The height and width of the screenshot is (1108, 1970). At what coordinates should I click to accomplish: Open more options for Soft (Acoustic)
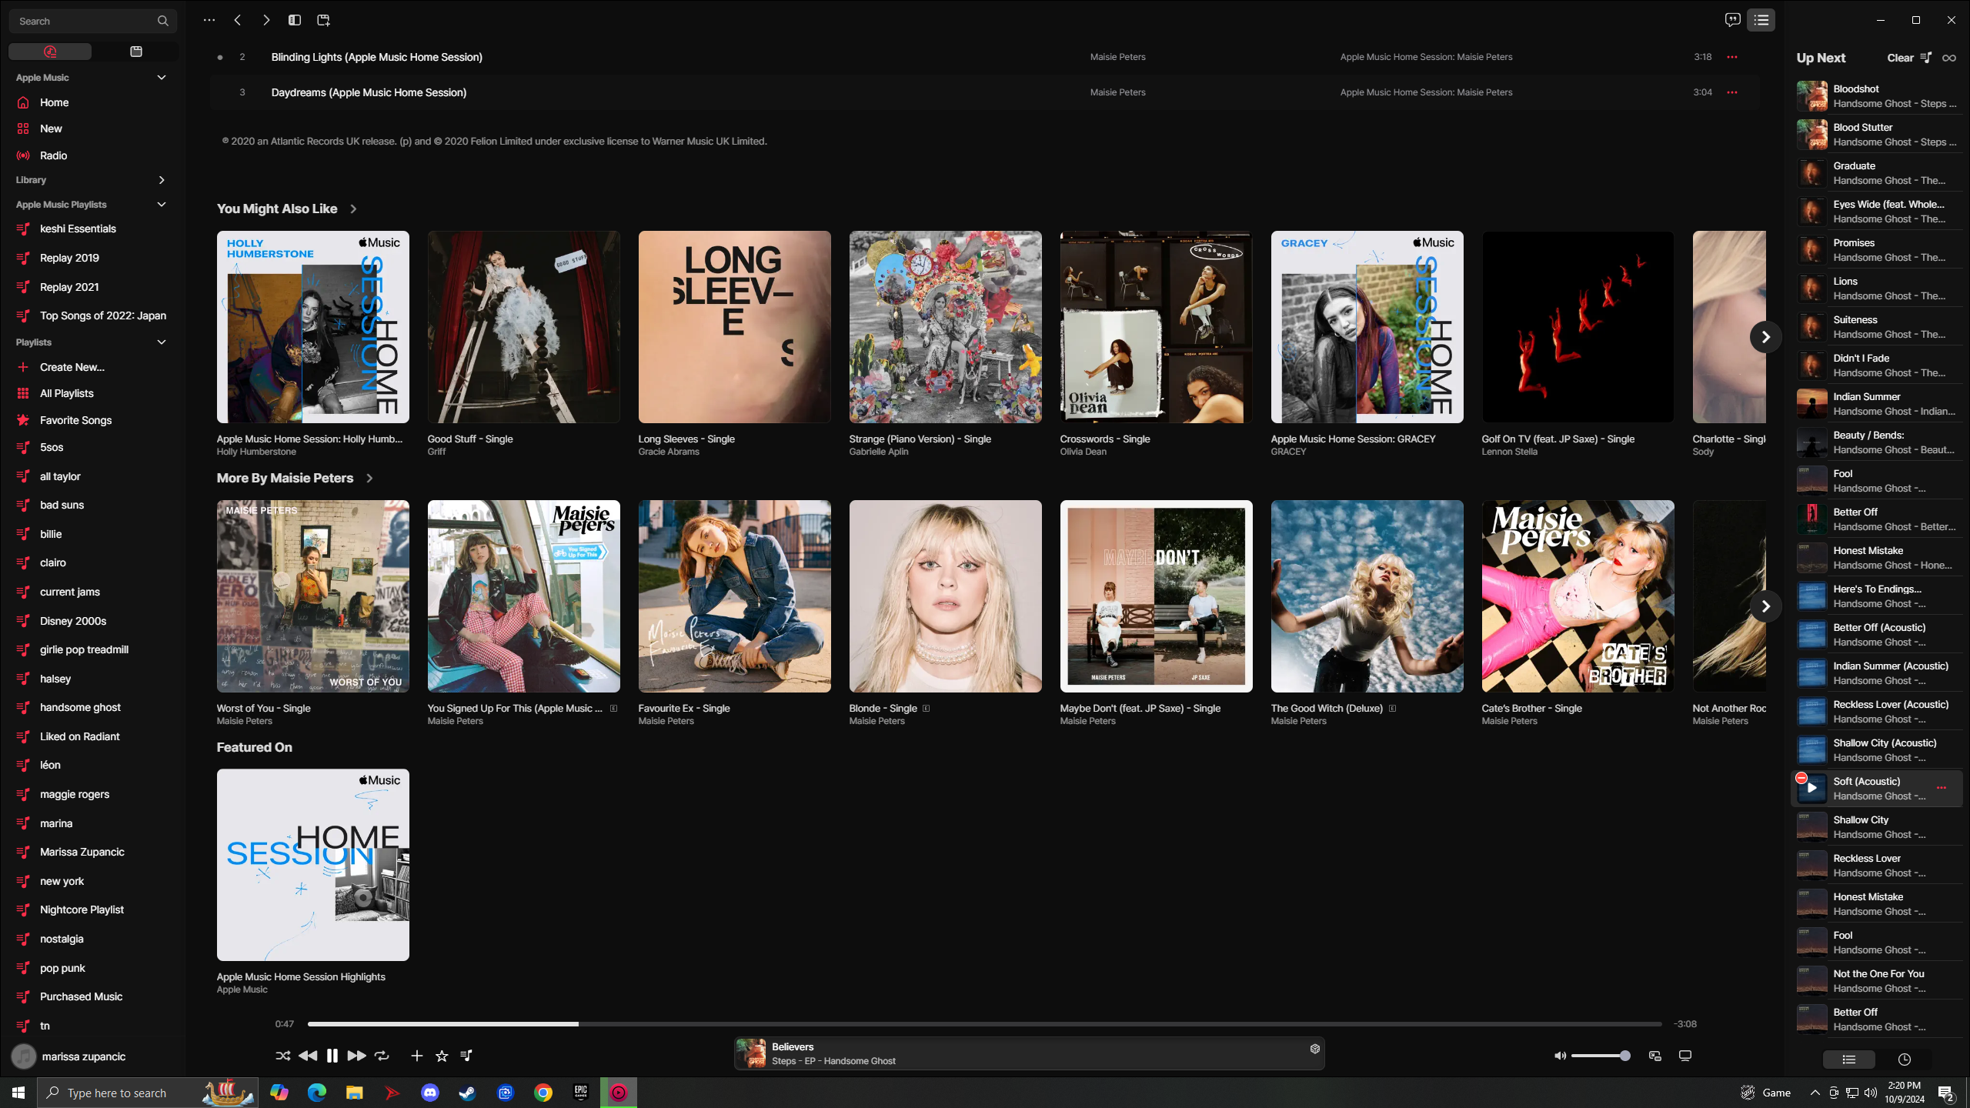[x=1942, y=788]
